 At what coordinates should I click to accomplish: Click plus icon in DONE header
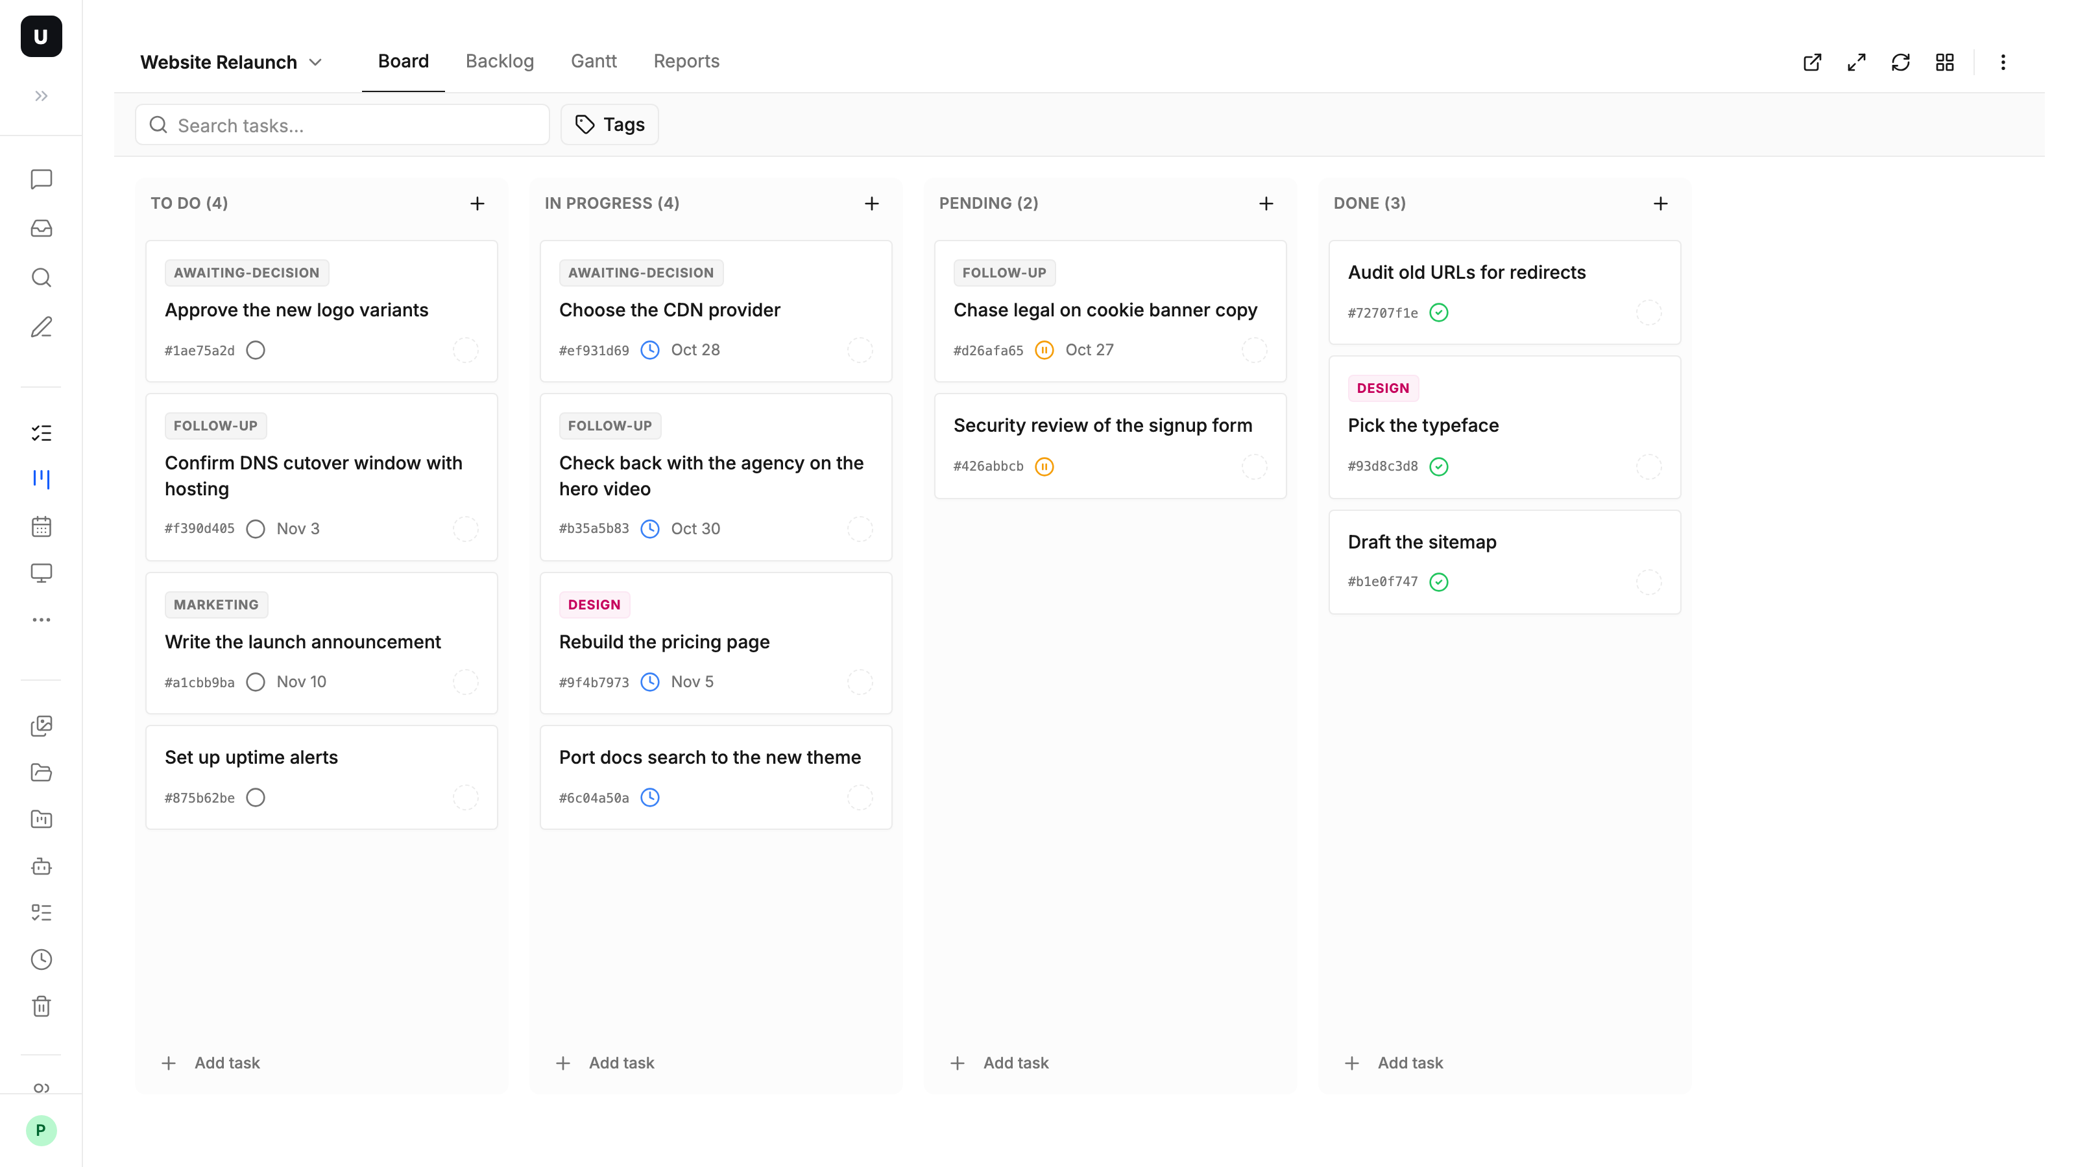click(1660, 204)
